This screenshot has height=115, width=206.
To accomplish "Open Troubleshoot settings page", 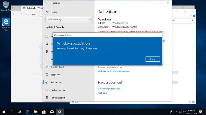I will [57, 67].
